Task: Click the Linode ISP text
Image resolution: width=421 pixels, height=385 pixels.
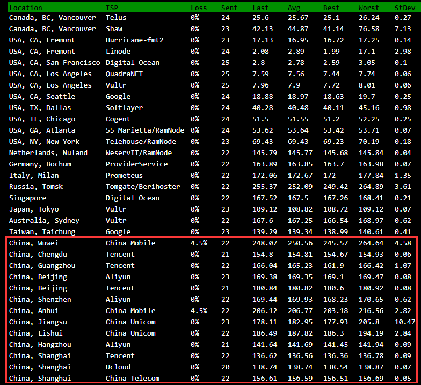Action: tap(118, 52)
